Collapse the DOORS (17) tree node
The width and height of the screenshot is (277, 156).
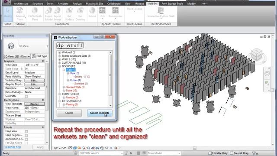[x=60, y=66]
